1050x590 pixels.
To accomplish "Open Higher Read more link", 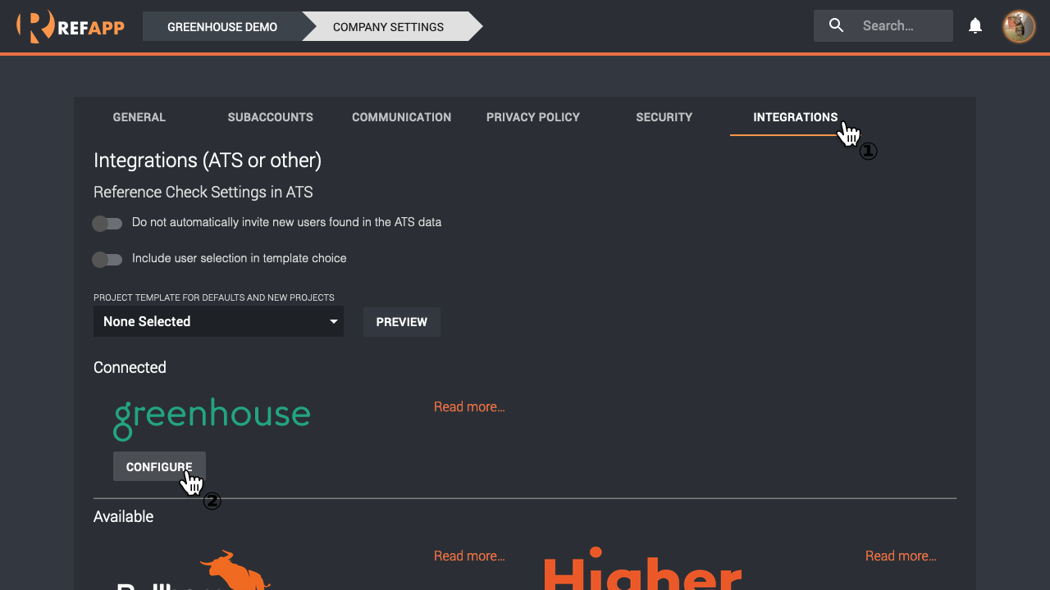I will (901, 556).
